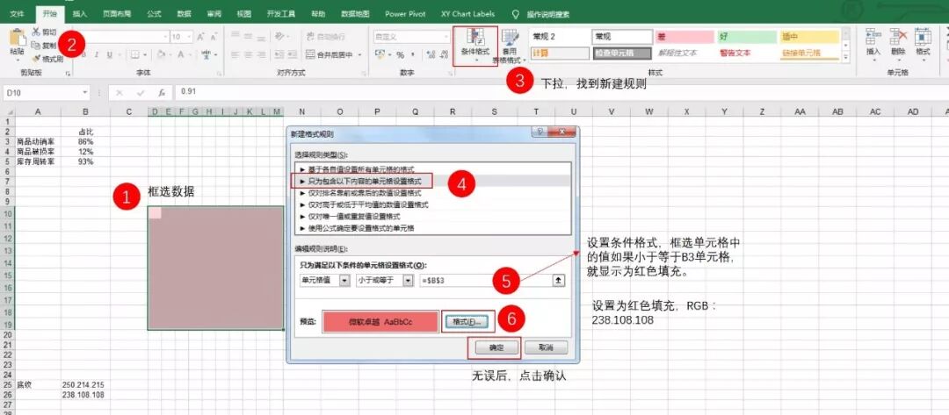Viewport: 949px width, 415px height.
Task: Click the help ? button in dialog title
Action: [538, 132]
